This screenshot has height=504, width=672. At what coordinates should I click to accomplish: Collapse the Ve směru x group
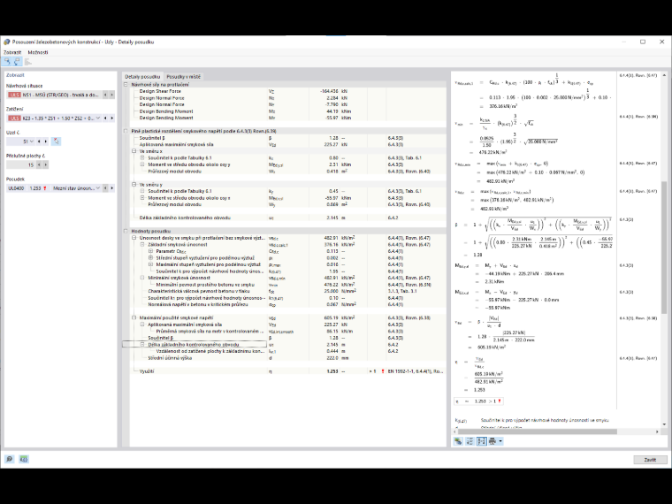[x=134, y=151]
